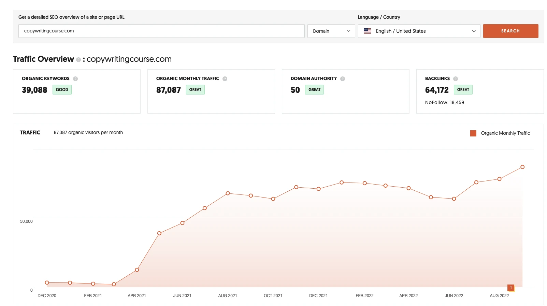Click Organic Monthly Traffic help icon
547x306 pixels.
coord(225,79)
